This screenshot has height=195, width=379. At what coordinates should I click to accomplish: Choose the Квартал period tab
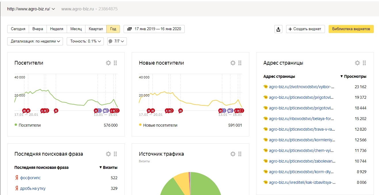[x=96, y=29]
